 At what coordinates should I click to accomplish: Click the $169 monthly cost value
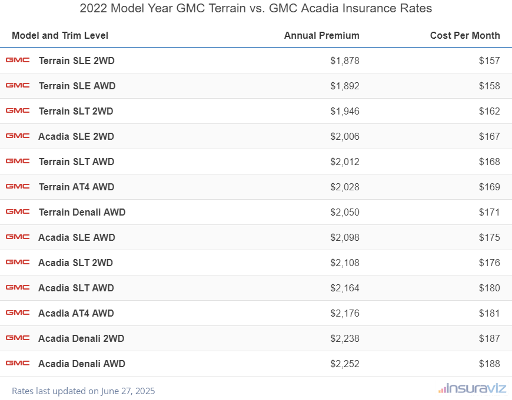point(490,187)
